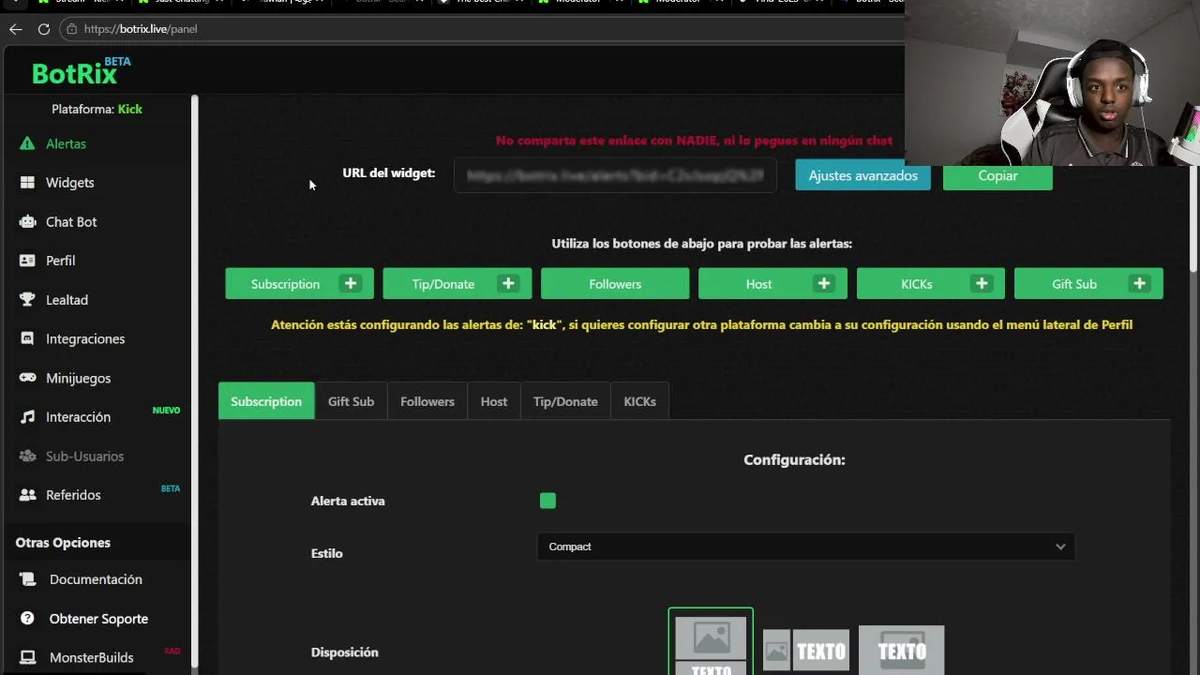Switch to the Followers tab
Screen dimensions: 1200x675
coord(427,401)
